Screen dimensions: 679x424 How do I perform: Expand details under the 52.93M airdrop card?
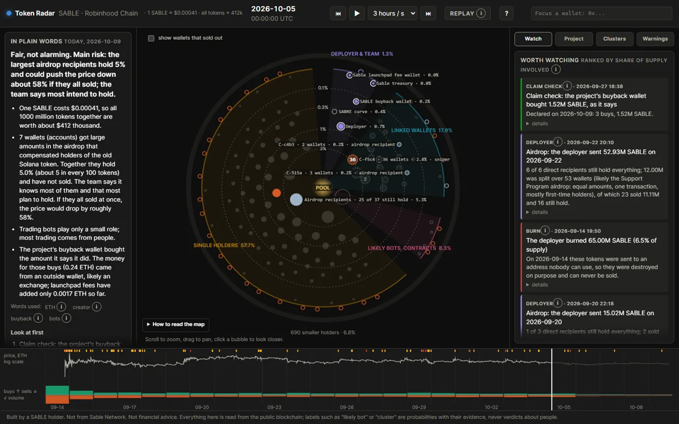[x=537, y=212]
